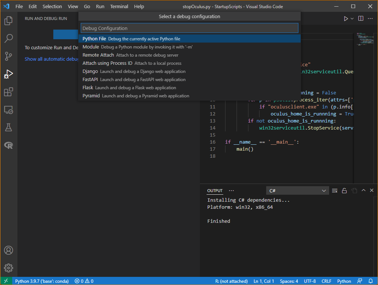
Task: Close the Output panel
Action: tap(372, 191)
